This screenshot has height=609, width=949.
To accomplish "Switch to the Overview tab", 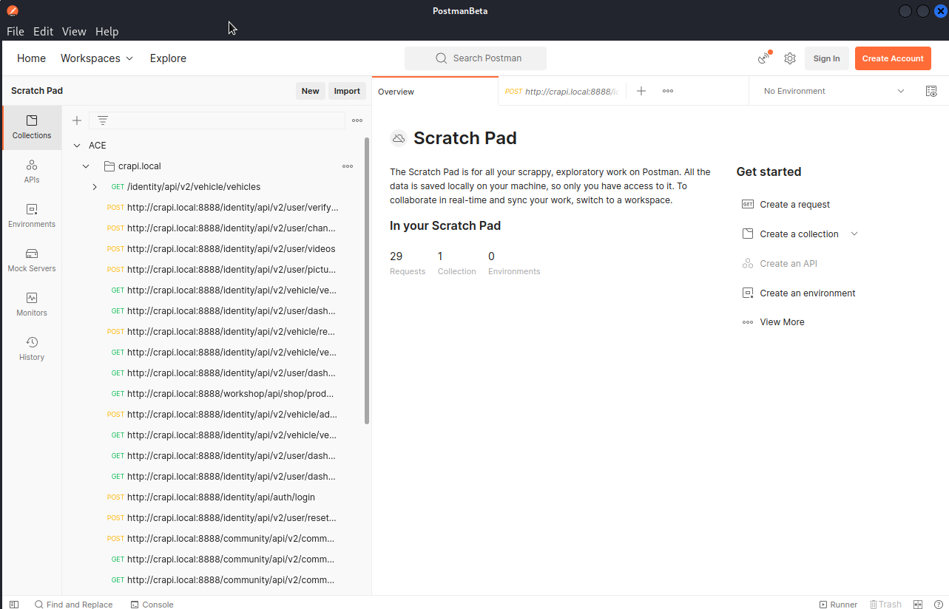I will (396, 92).
